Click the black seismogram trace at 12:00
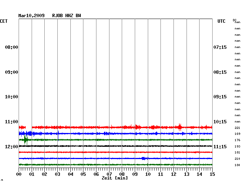This screenshot has width=242, height=184. point(115,146)
